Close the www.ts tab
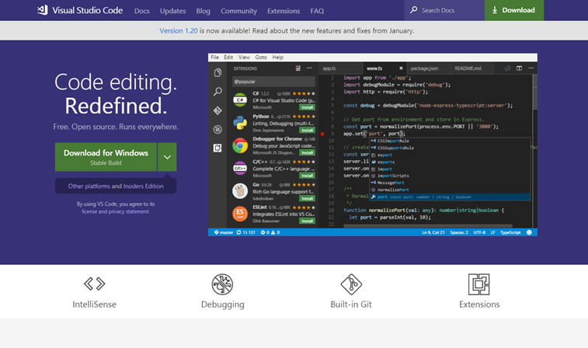The width and height of the screenshot is (588, 348). (401, 68)
